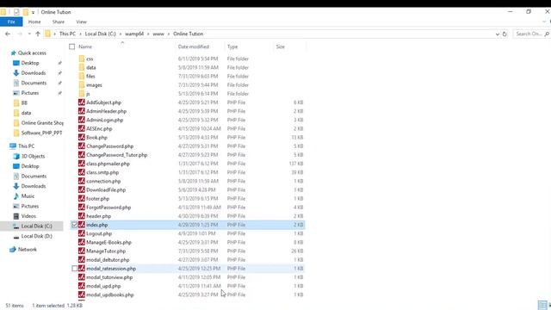
Task: Select ManageE-Books.php file name
Action: [x=108, y=242]
